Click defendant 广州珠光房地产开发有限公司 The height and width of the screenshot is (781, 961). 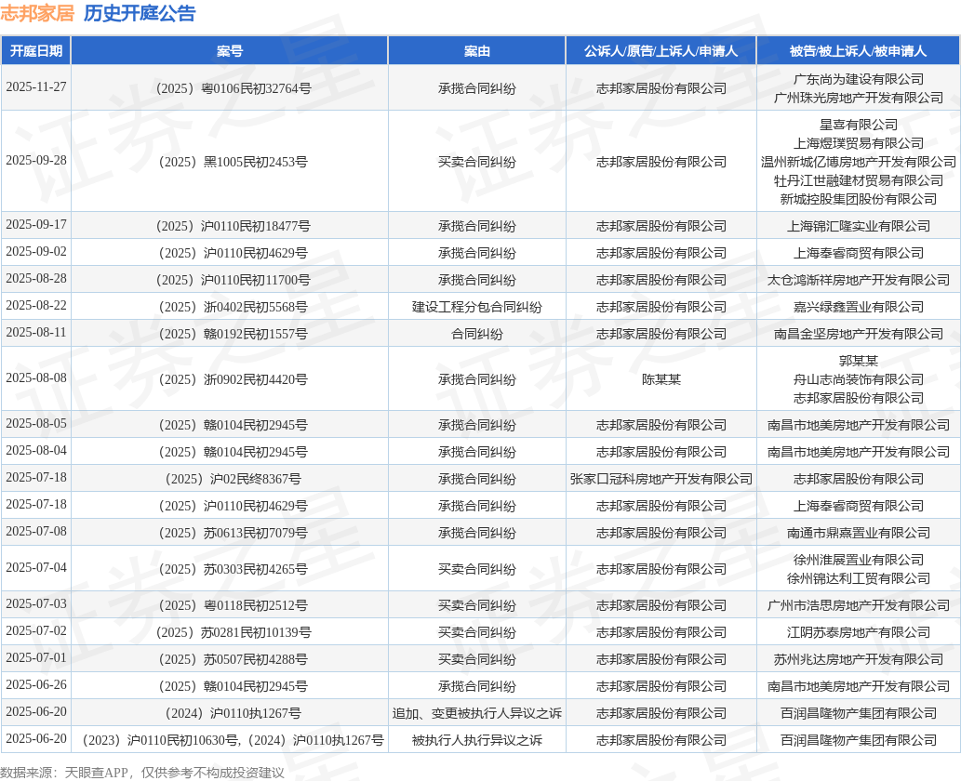point(859,98)
